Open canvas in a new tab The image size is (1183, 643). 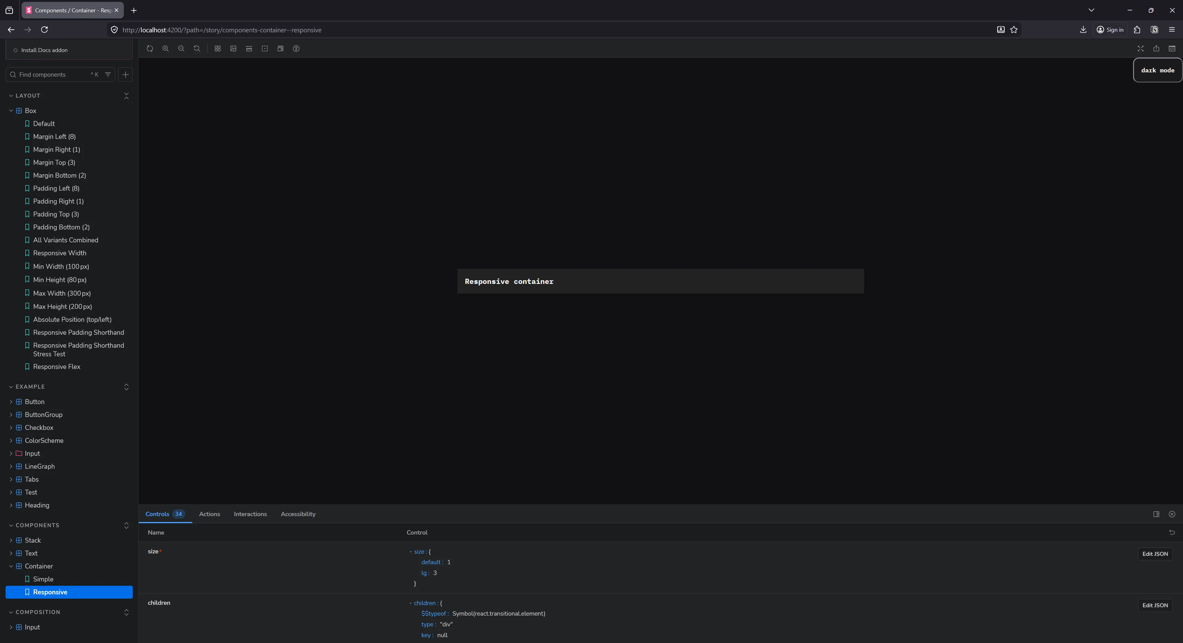(1157, 49)
